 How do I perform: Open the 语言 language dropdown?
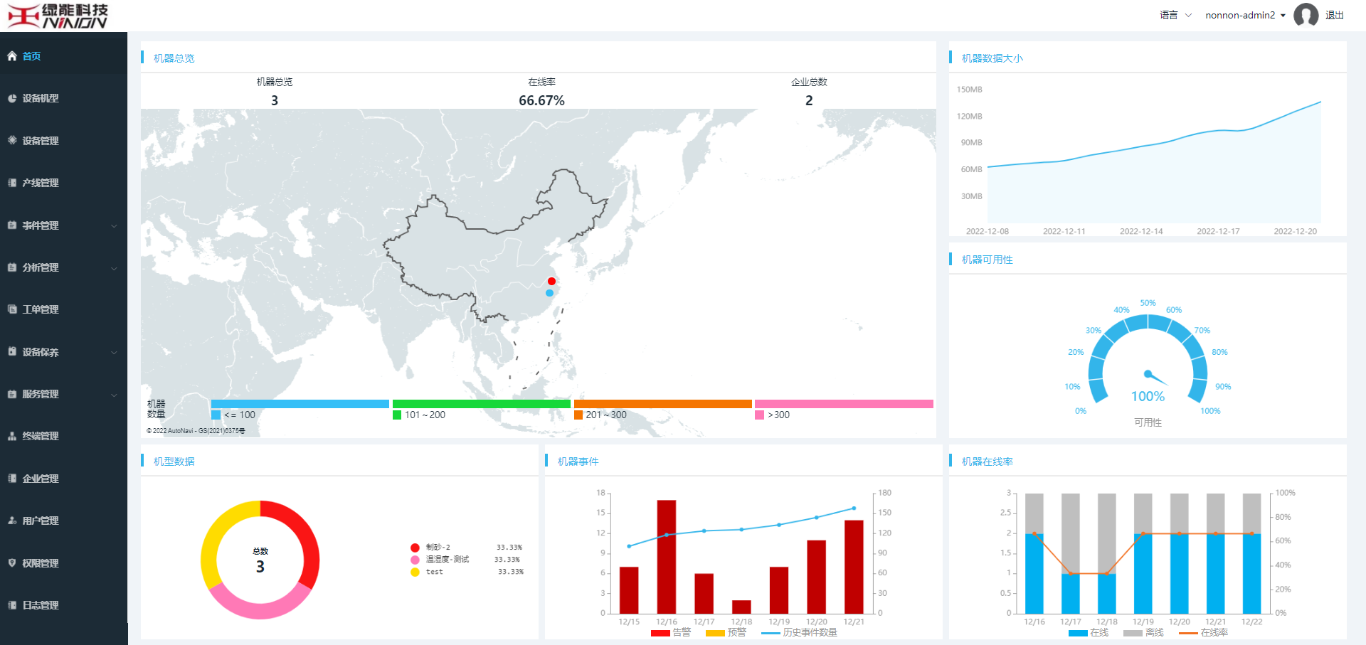[1175, 15]
